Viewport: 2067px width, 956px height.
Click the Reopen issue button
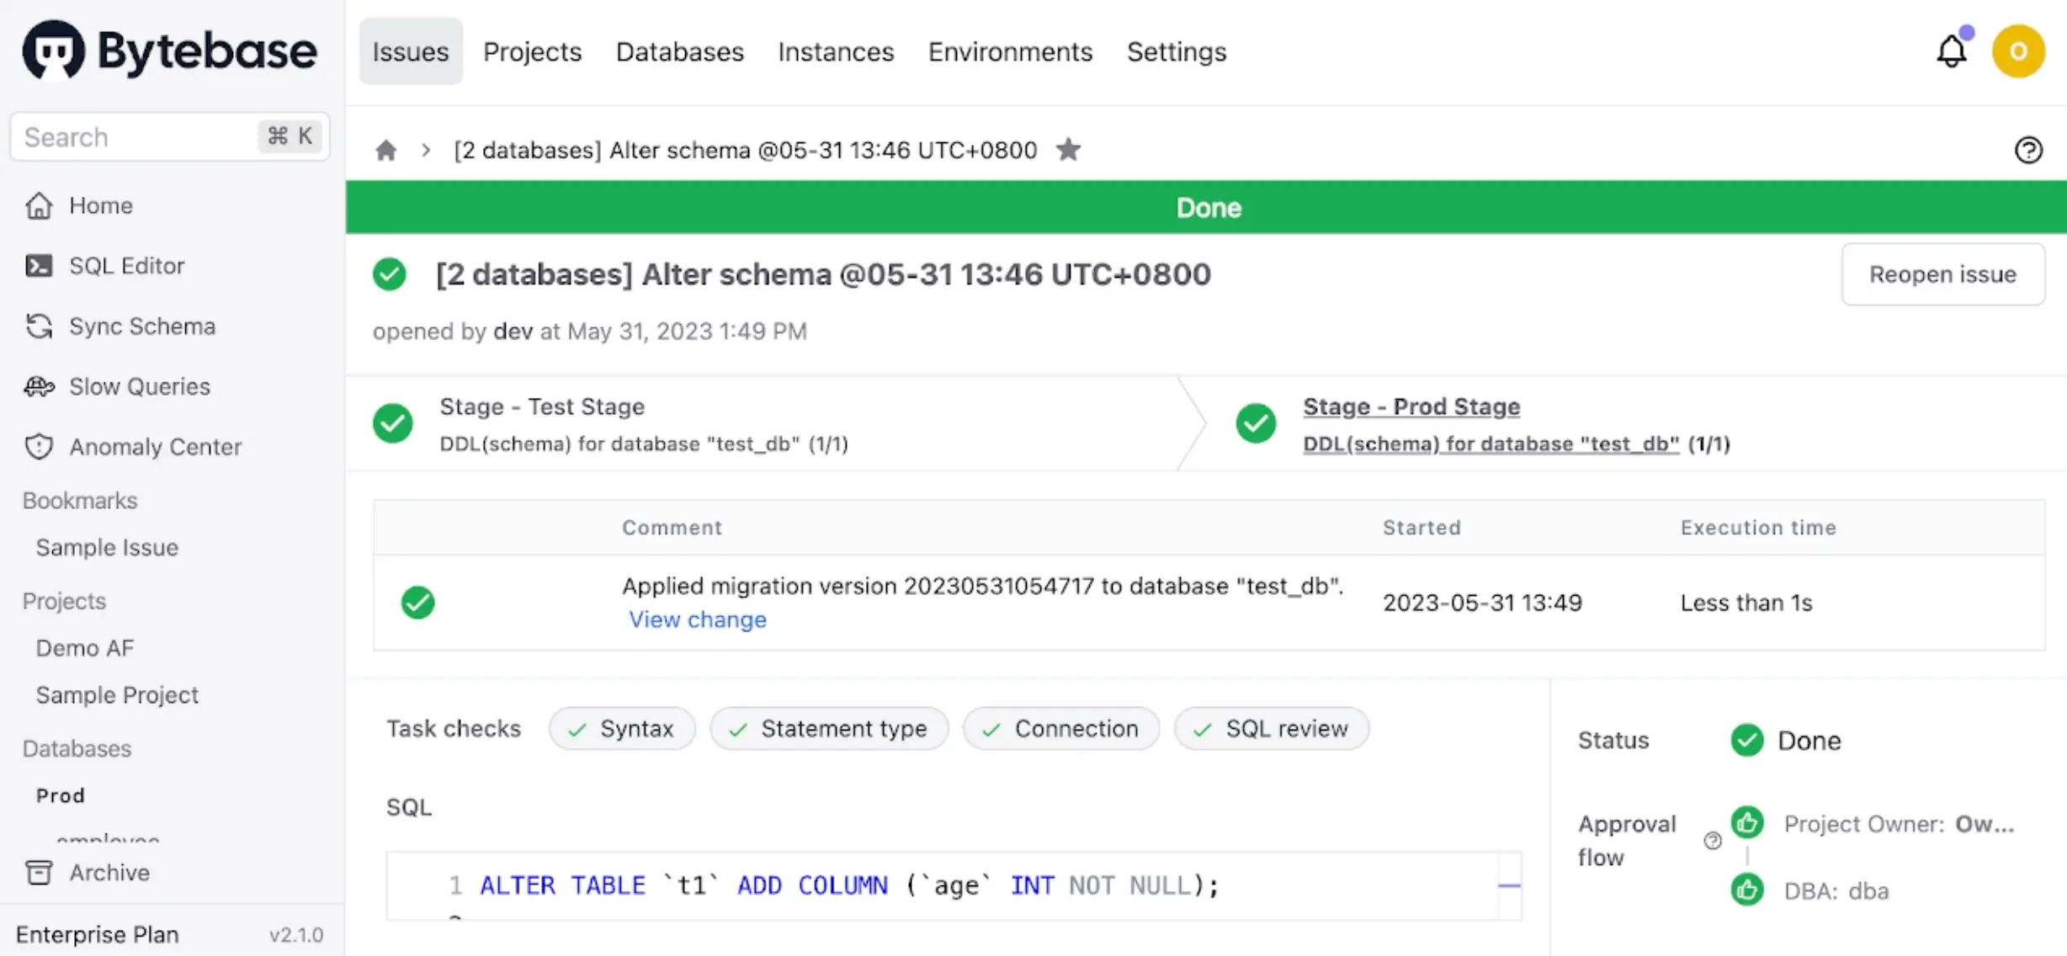click(x=1942, y=274)
